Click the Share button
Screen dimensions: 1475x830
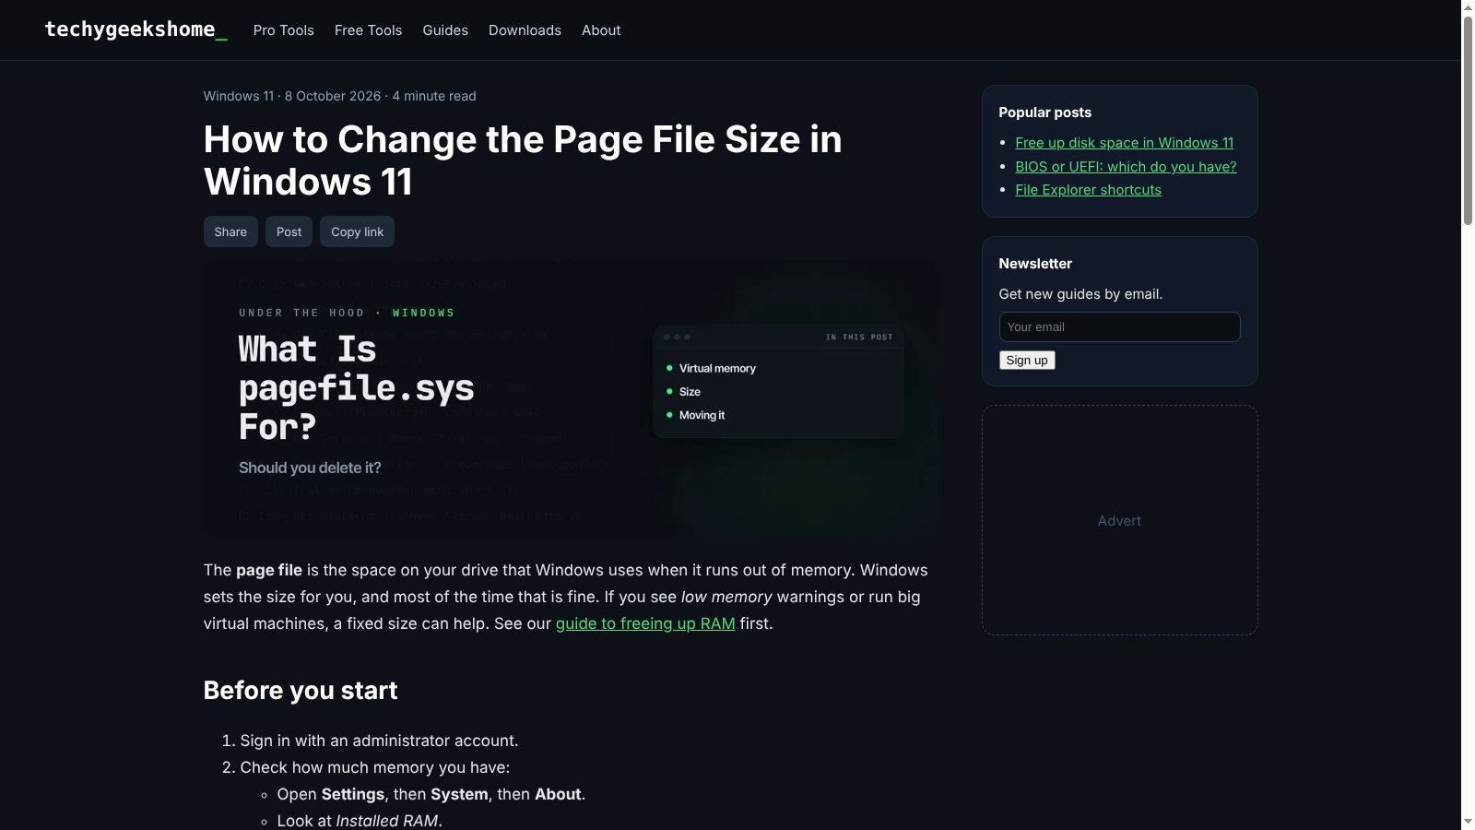point(230,231)
